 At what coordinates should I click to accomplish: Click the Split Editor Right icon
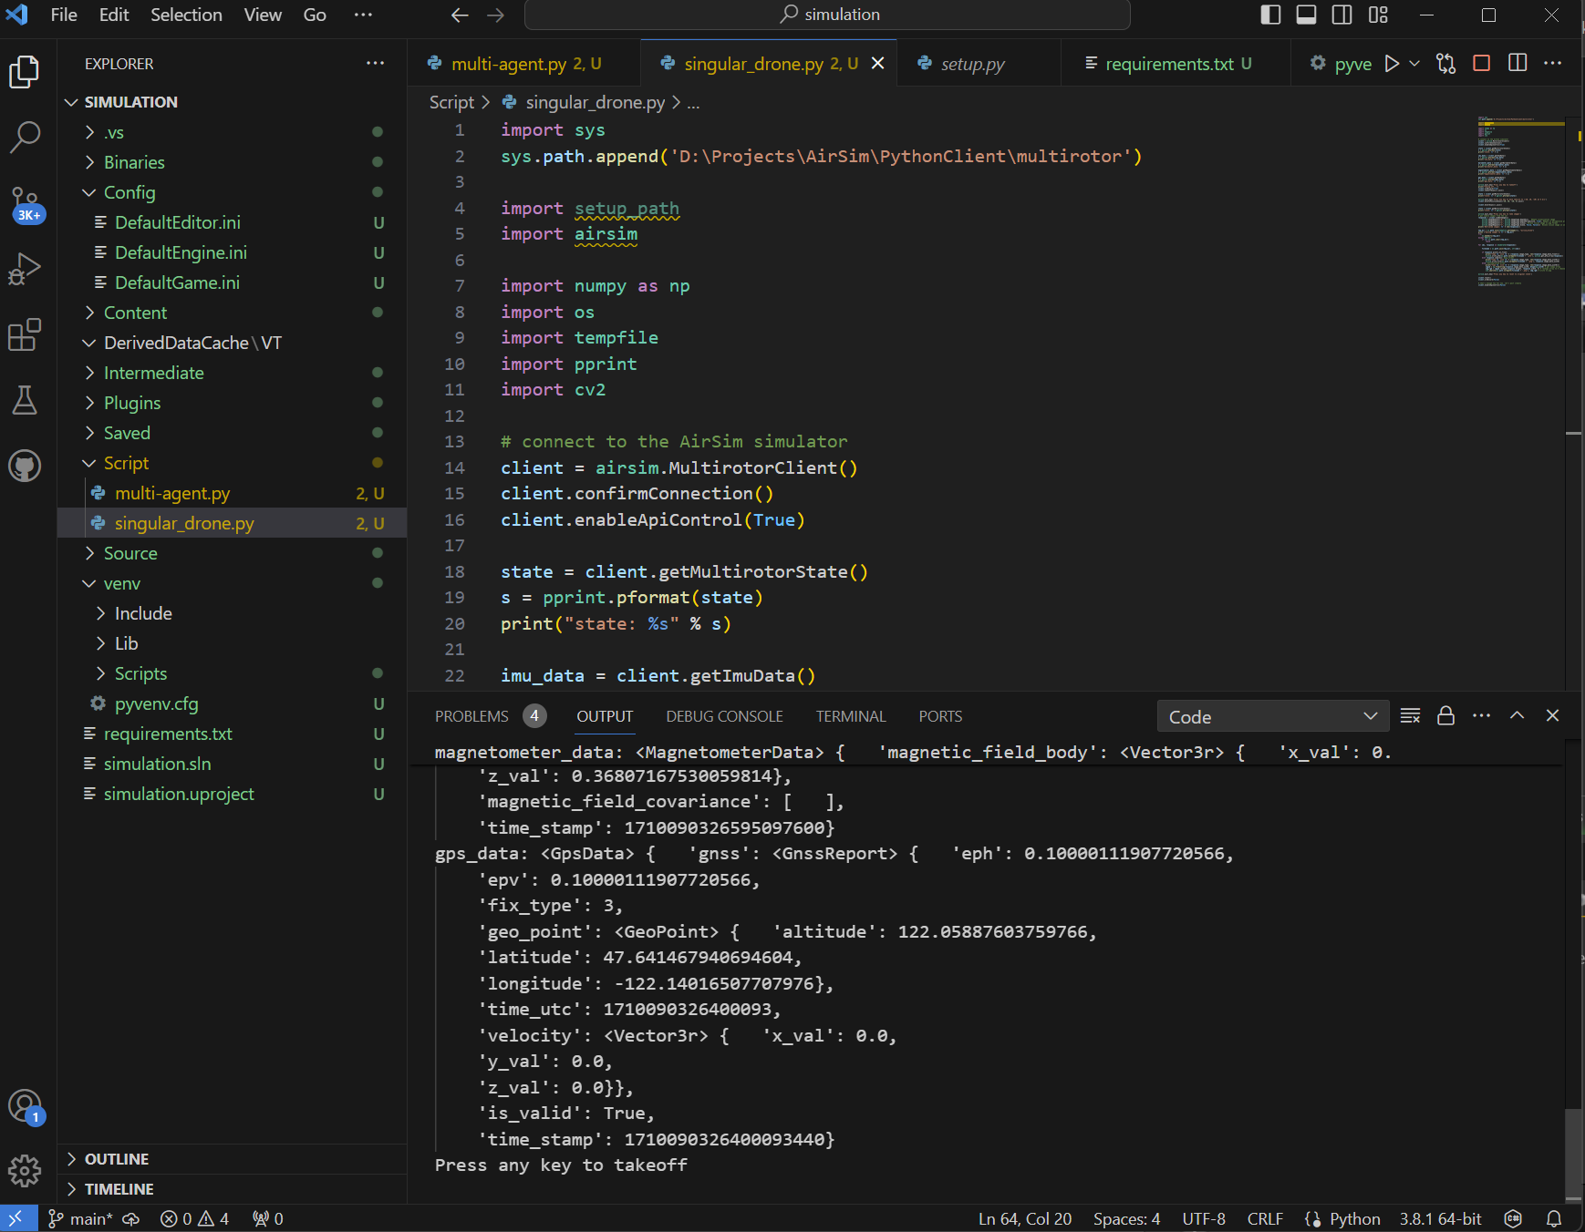[1518, 64]
